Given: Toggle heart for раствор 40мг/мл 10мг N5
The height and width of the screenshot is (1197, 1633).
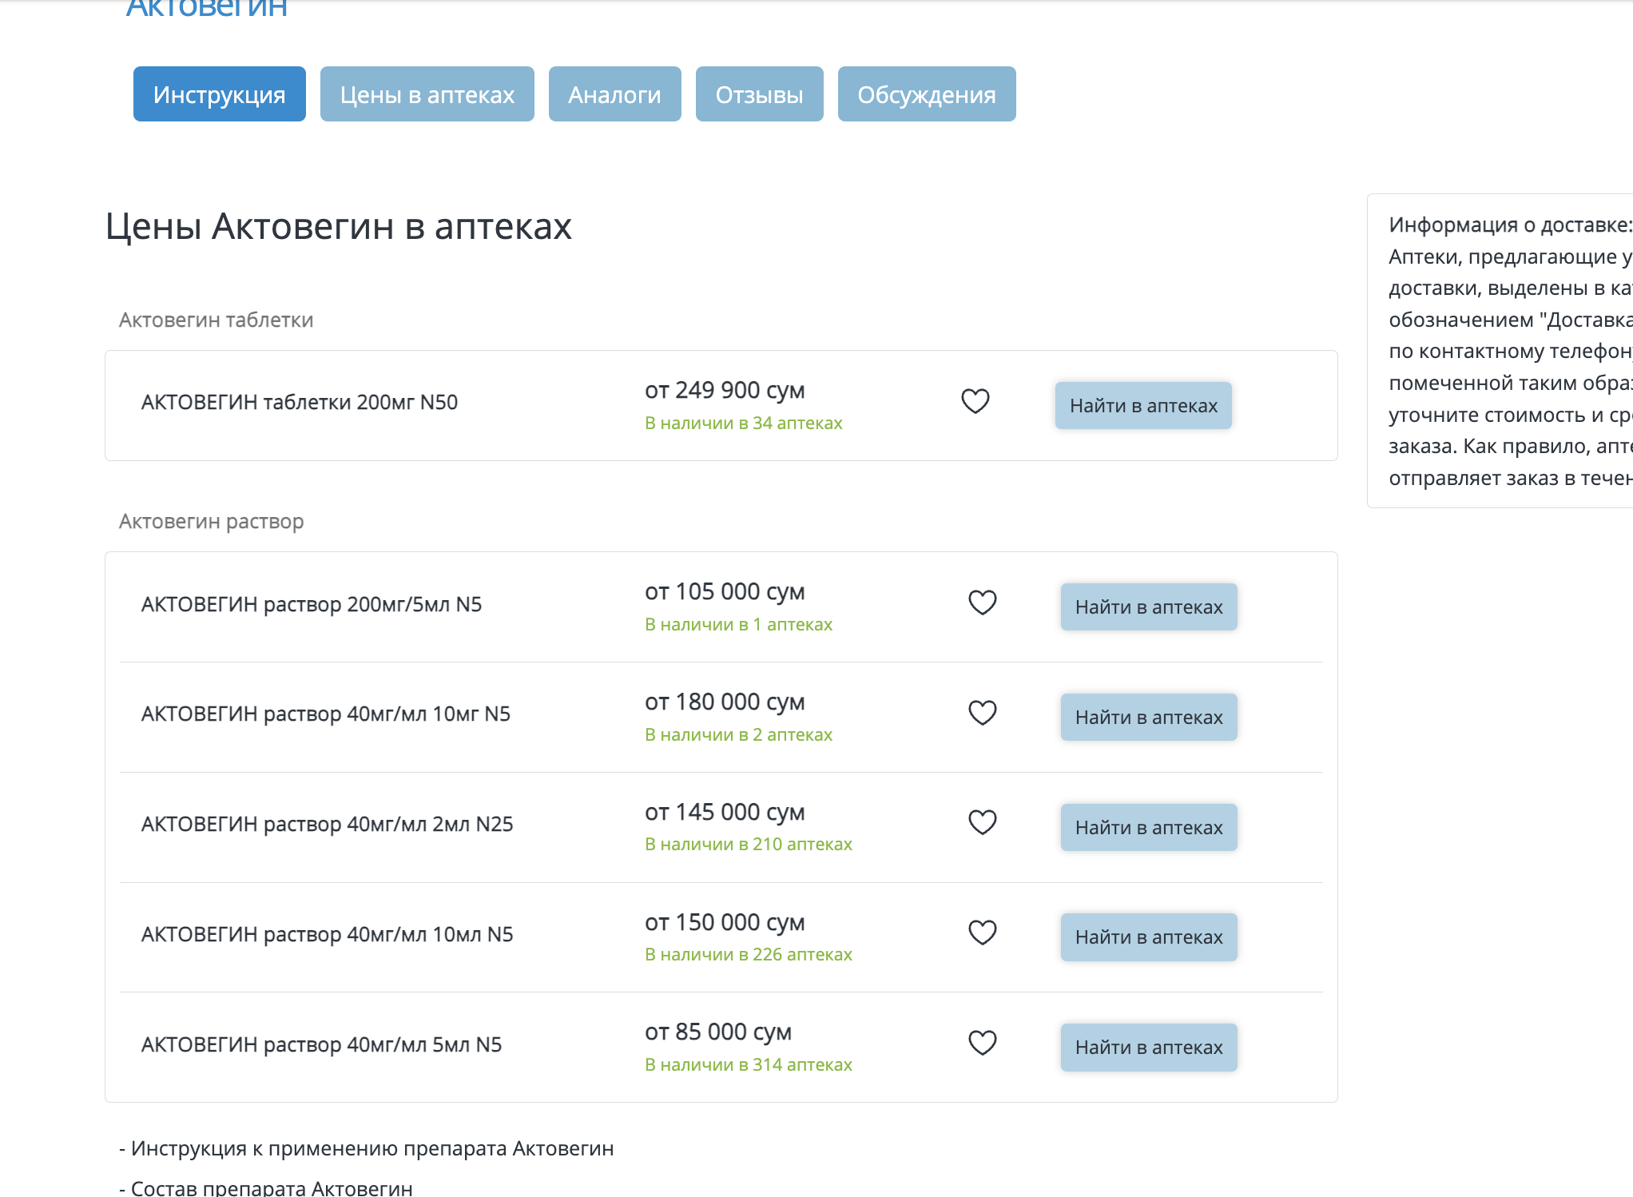Looking at the screenshot, I should pyautogui.click(x=982, y=713).
